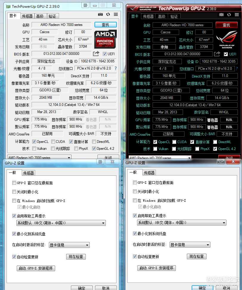242x290 pixels.
Task: Click GPU-Z app icon in left title bar
Action: (8, 7)
